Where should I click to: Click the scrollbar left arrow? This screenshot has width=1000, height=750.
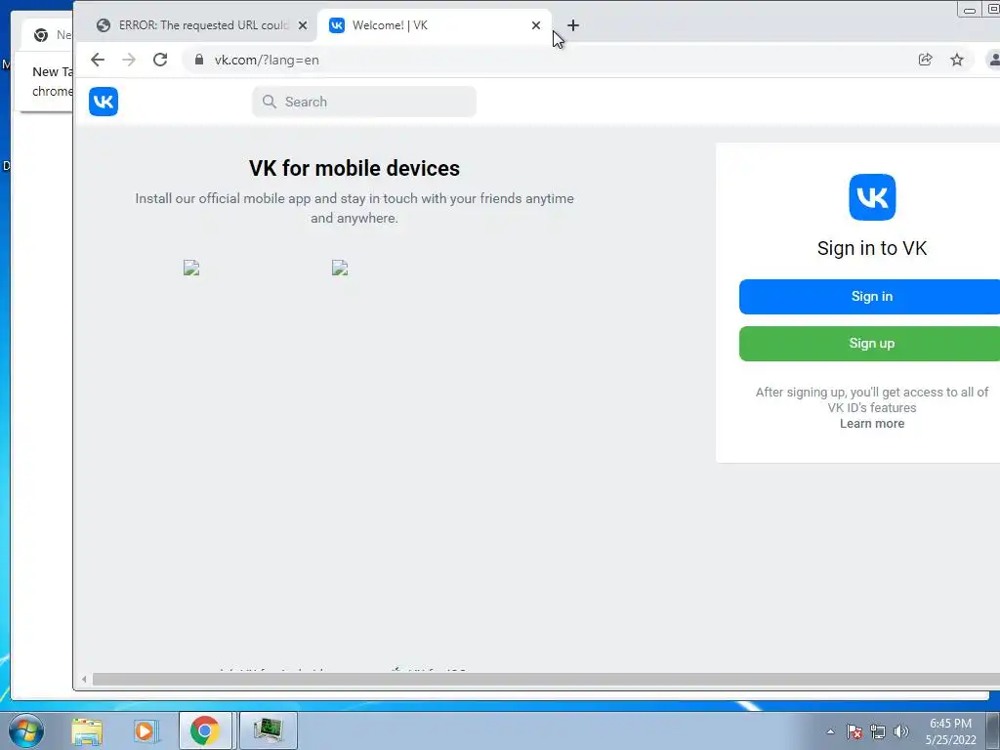point(84,680)
